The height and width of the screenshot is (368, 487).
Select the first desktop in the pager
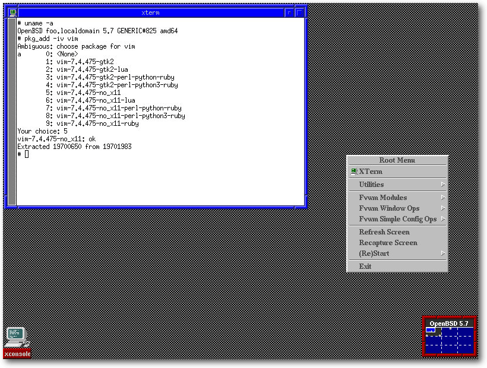(x=434, y=332)
